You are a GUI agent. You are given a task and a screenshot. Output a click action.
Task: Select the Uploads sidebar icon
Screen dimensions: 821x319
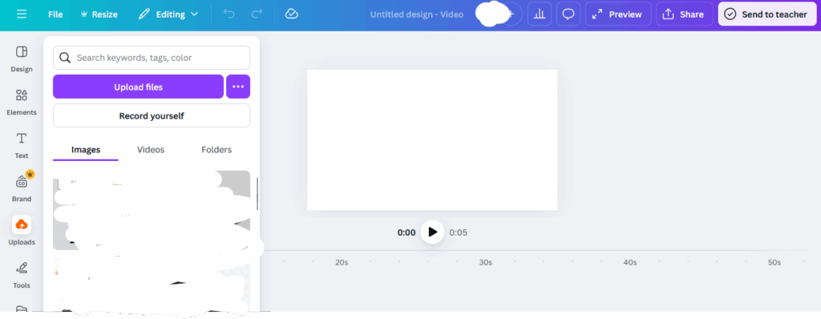tap(22, 225)
